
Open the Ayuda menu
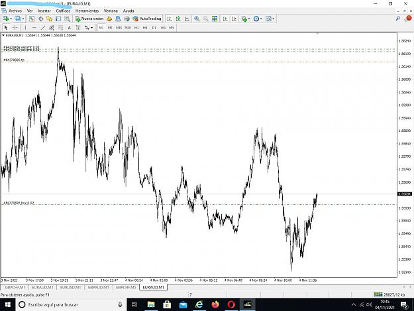click(129, 11)
